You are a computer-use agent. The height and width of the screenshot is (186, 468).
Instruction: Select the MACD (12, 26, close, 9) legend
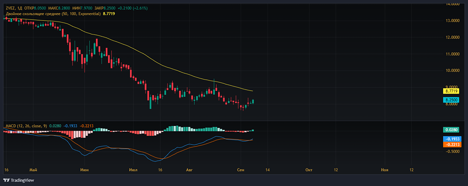(26, 126)
